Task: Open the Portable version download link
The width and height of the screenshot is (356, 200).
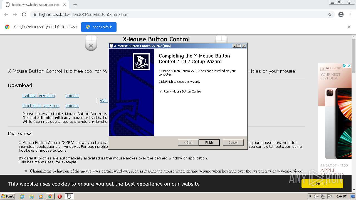Action: point(41,106)
